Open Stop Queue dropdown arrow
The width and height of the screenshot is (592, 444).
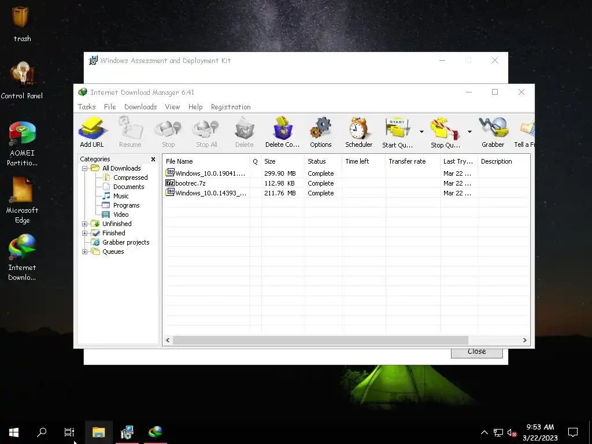(469, 132)
